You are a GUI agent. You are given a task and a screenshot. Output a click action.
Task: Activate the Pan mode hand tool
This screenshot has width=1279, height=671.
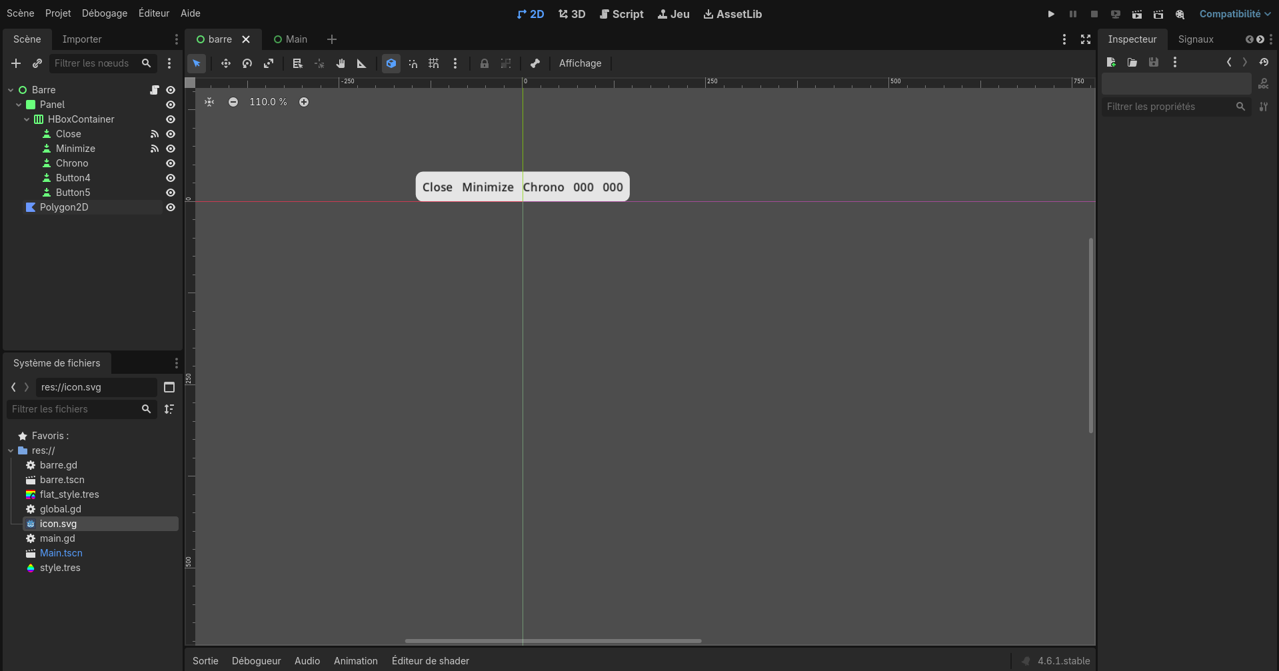pyautogui.click(x=341, y=63)
